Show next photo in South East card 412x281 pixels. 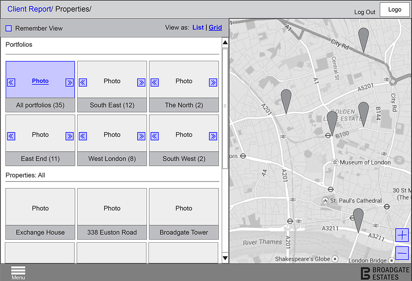[141, 83]
